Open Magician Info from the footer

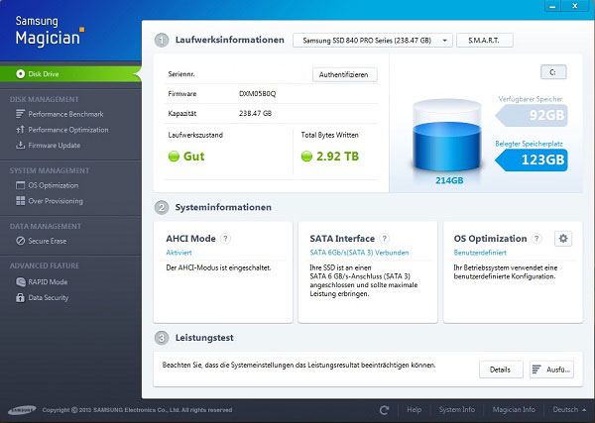[x=514, y=410]
